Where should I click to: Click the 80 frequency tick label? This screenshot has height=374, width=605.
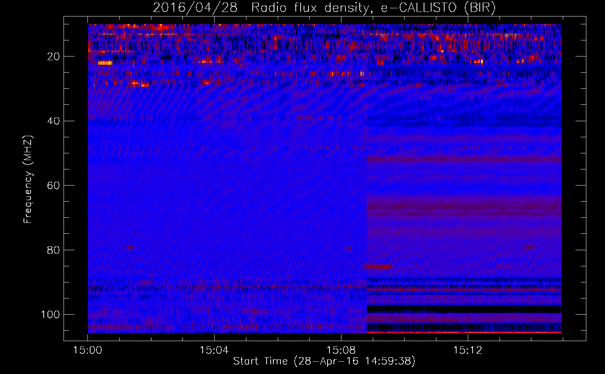coord(54,250)
